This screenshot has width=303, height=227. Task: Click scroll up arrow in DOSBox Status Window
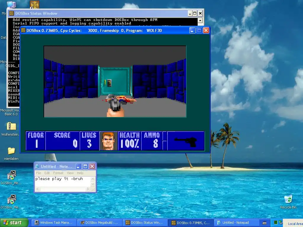(x=200, y=20)
